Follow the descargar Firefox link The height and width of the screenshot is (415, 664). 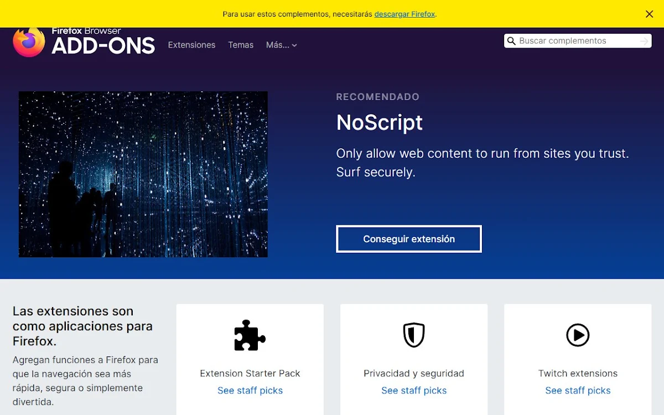404,14
